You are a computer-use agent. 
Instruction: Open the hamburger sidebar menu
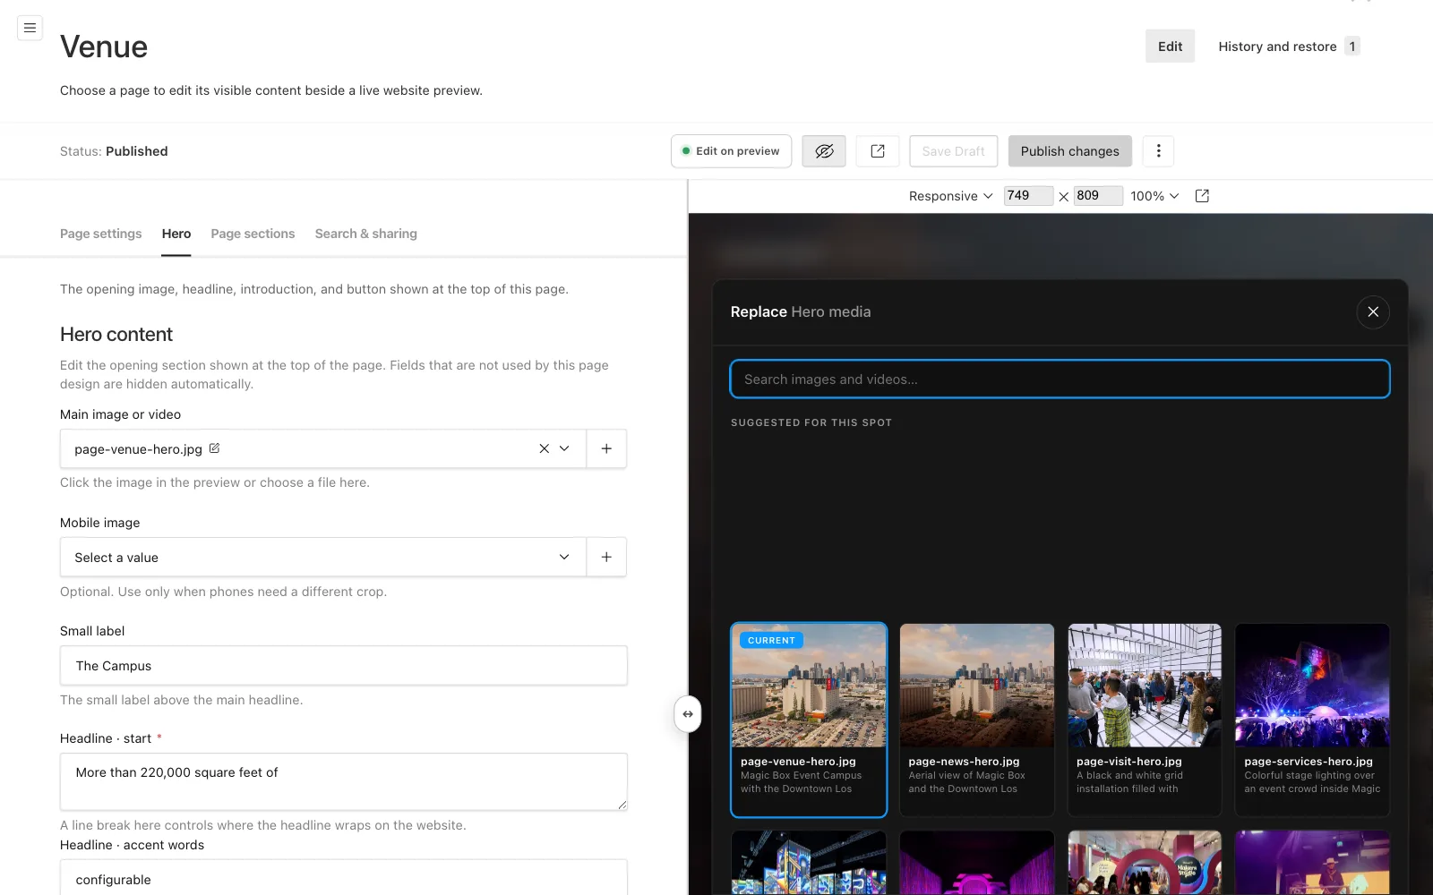coord(30,28)
